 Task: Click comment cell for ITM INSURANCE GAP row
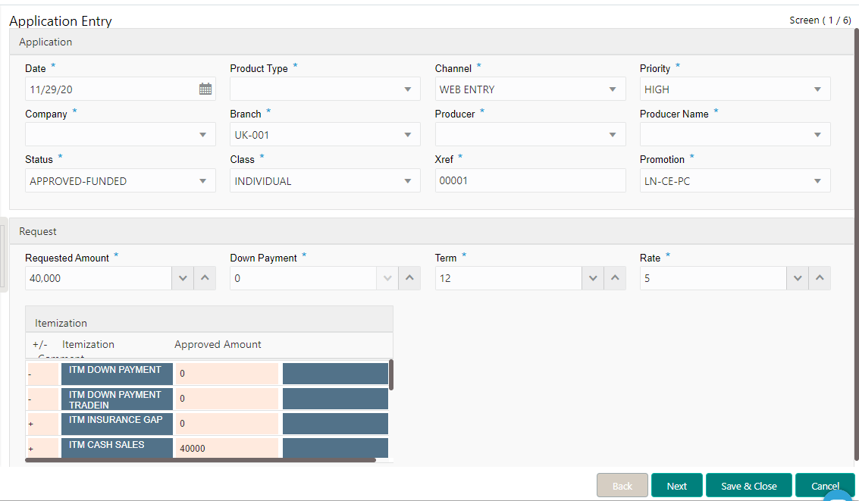(x=335, y=424)
